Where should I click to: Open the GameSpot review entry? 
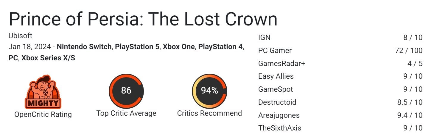click(340, 89)
